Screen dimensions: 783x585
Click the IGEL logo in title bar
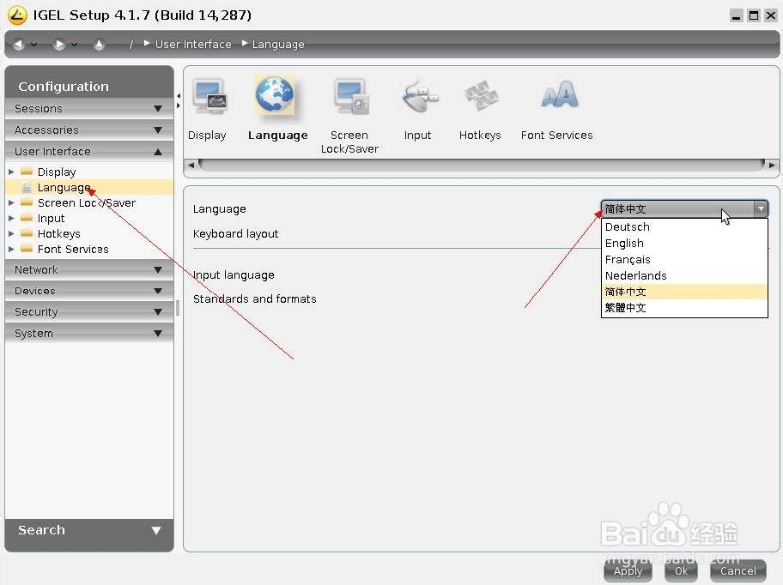coord(17,15)
